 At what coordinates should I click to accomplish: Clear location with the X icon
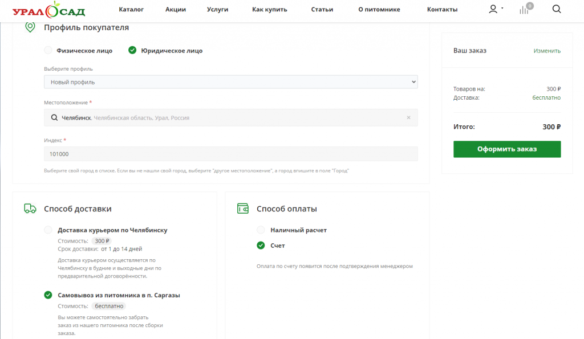[x=408, y=118]
